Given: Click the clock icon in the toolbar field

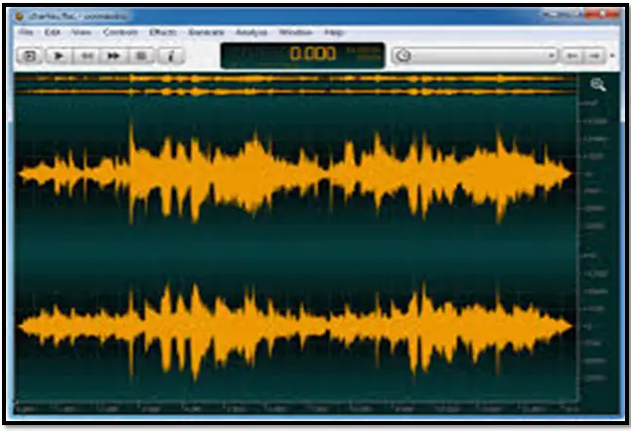Looking at the screenshot, I should coord(402,56).
